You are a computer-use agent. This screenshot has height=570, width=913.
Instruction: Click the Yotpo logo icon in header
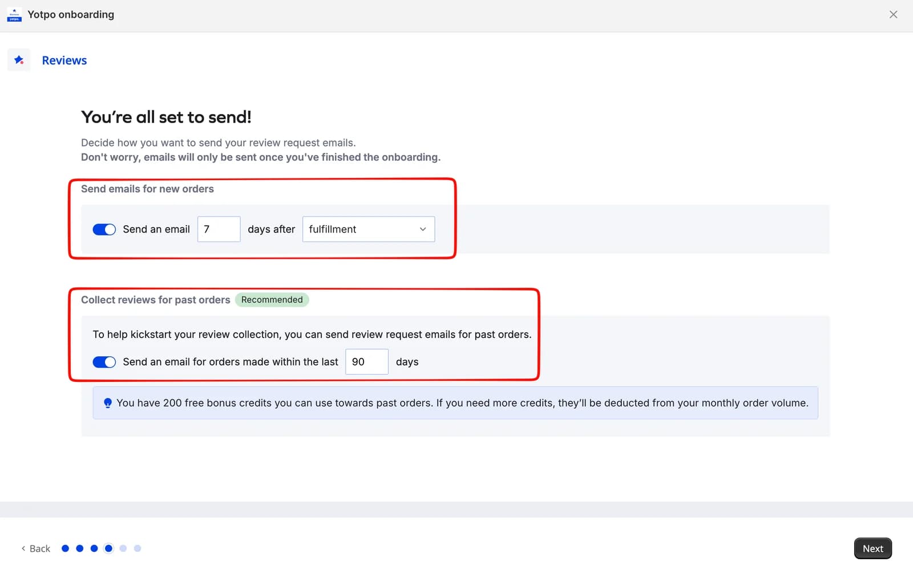pyautogui.click(x=14, y=15)
